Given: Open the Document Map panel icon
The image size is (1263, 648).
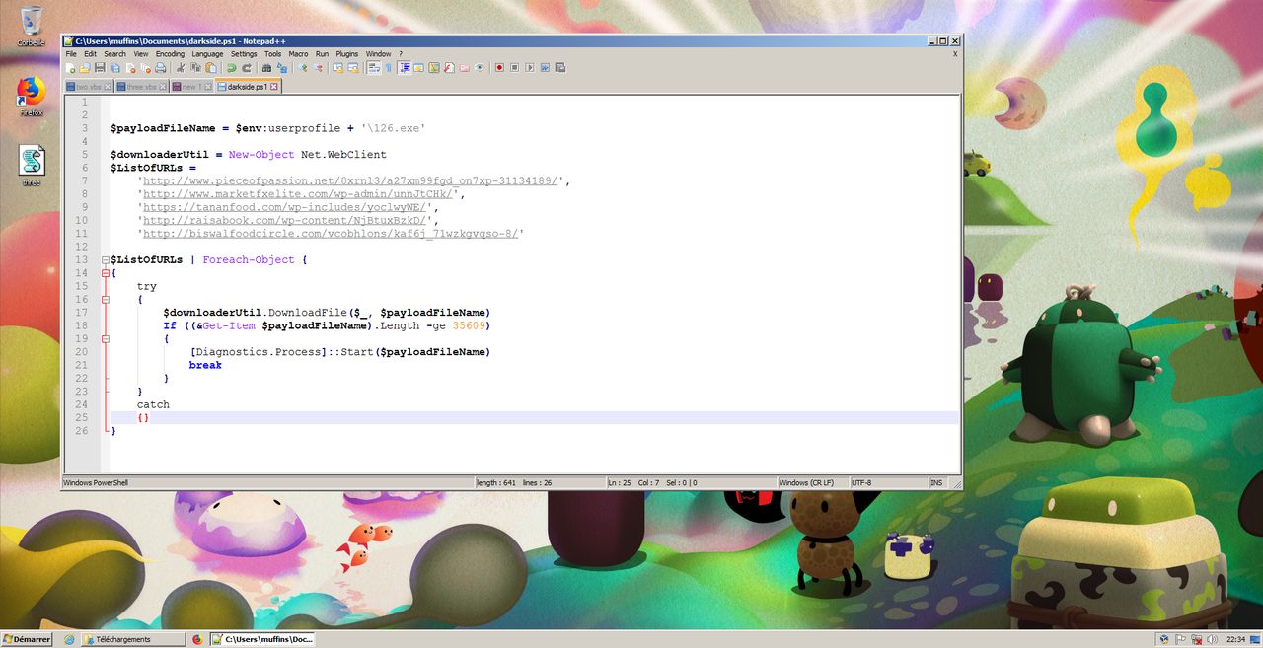Looking at the screenshot, I should 434,68.
